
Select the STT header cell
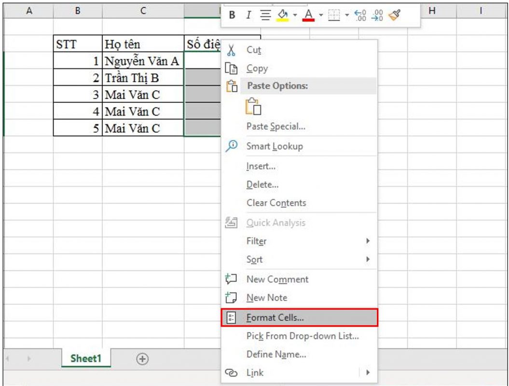pyautogui.click(x=78, y=43)
